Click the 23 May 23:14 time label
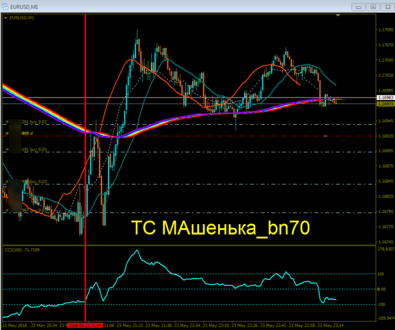The height and width of the screenshot is (330, 395). tap(331, 325)
